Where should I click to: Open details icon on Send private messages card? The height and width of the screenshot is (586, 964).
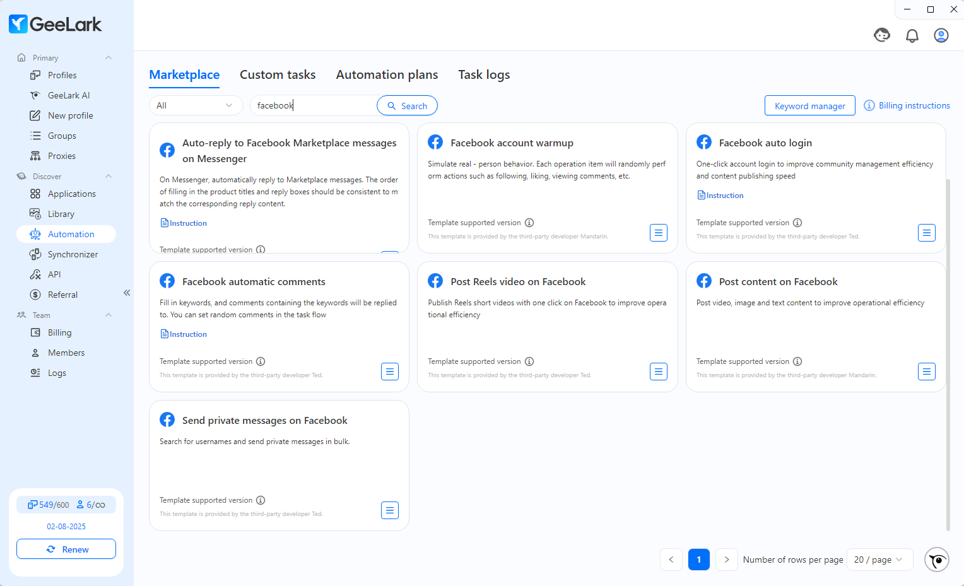pos(390,510)
